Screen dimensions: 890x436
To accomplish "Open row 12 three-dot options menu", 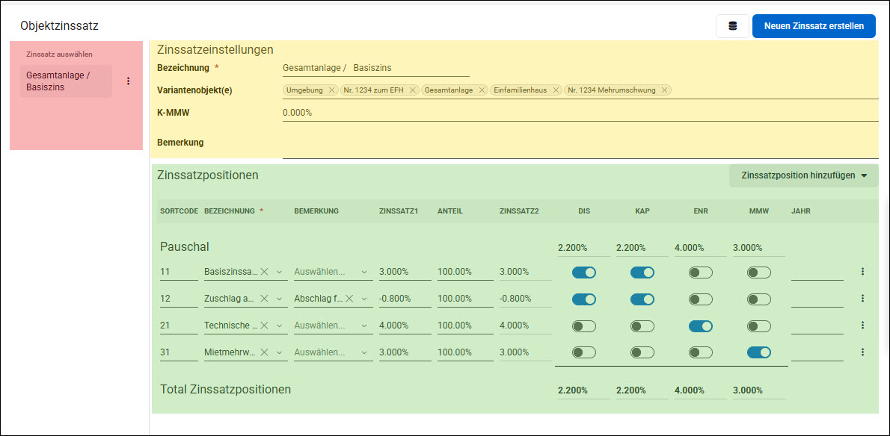I will click(x=863, y=299).
